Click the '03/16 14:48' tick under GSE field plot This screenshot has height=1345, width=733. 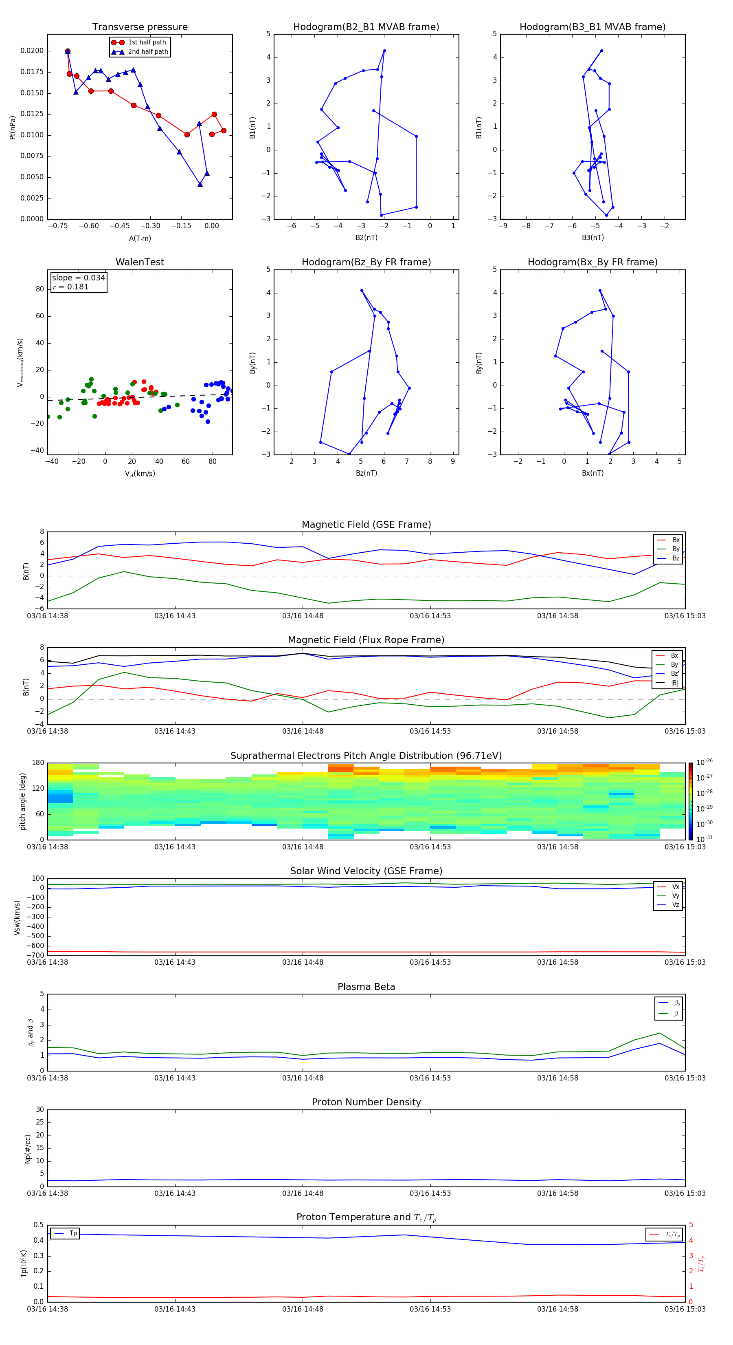click(303, 615)
